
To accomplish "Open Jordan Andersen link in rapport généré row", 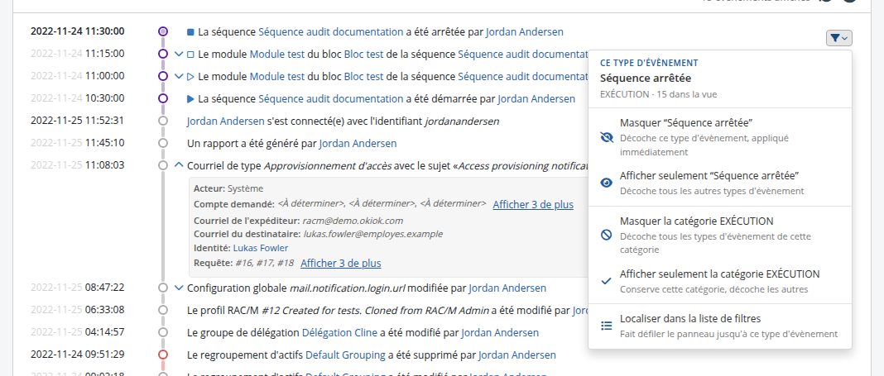I will [x=358, y=144].
